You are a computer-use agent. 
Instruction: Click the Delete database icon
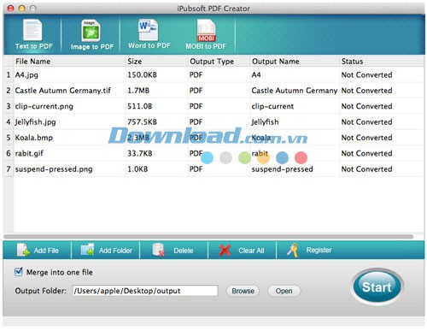(x=158, y=250)
